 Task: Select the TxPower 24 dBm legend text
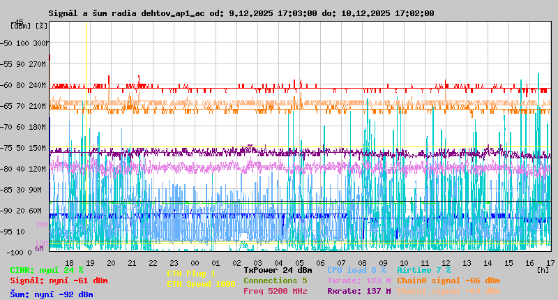pyautogui.click(x=278, y=269)
